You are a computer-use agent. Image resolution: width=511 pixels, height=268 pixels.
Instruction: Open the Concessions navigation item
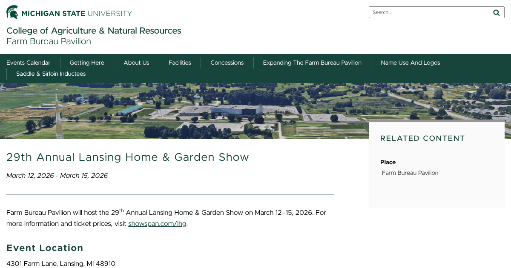227,63
